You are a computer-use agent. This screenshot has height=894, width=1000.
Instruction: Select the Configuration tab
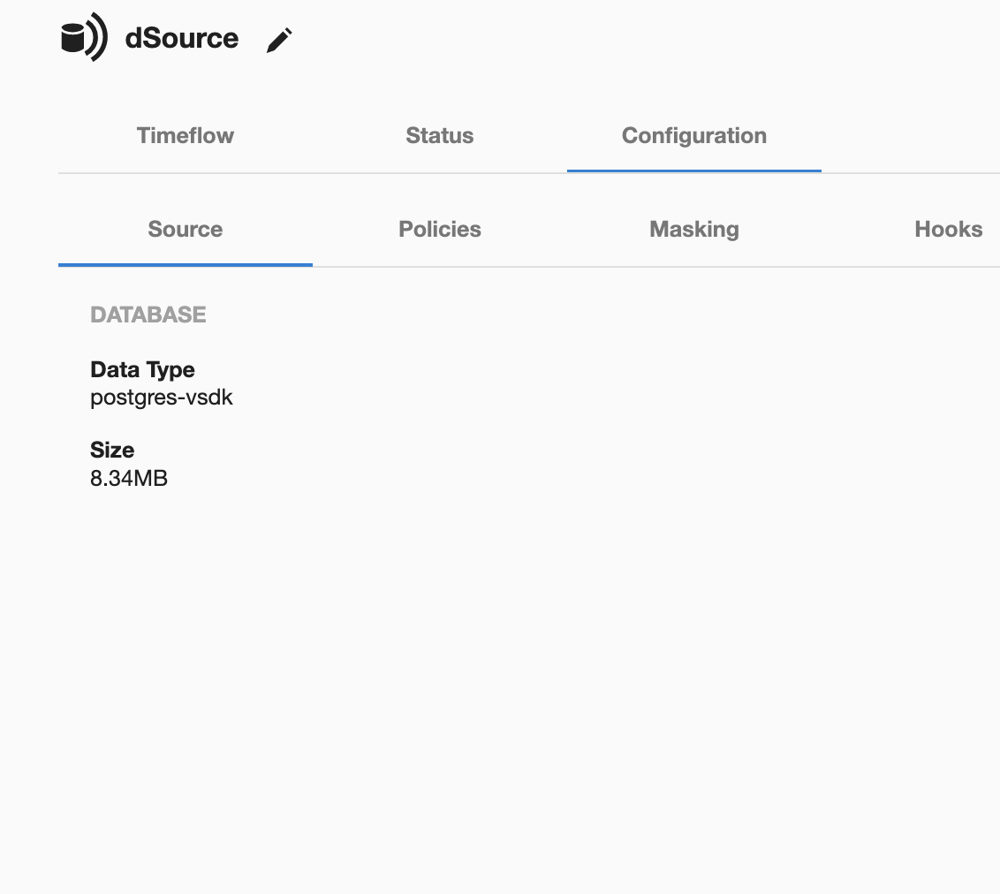[x=693, y=136]
